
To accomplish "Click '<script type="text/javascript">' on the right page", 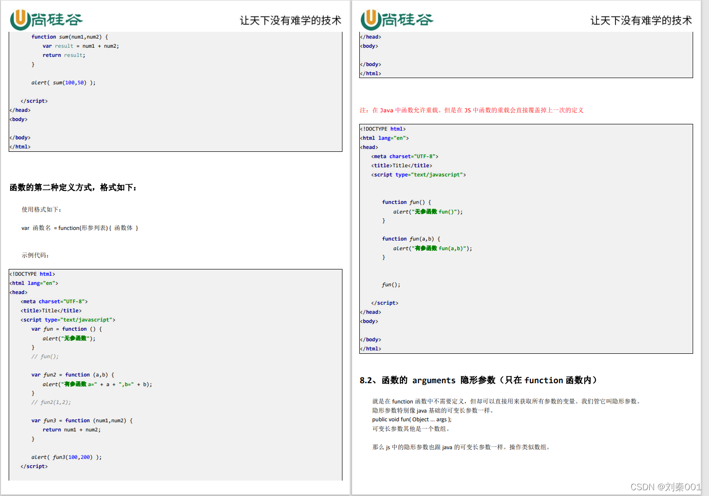I will coord(419,174).
